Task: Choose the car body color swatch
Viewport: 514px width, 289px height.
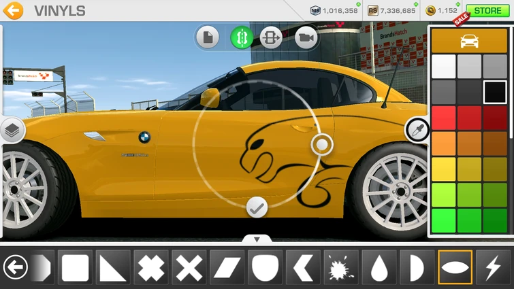Action: [x=469, y=41]
